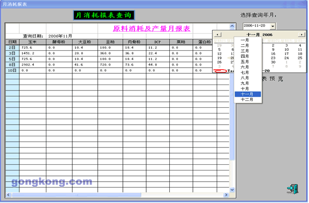Click the 日期 column header
This screenshot has height=203, width=309.
pyautogui.click(x=12, y=42)
